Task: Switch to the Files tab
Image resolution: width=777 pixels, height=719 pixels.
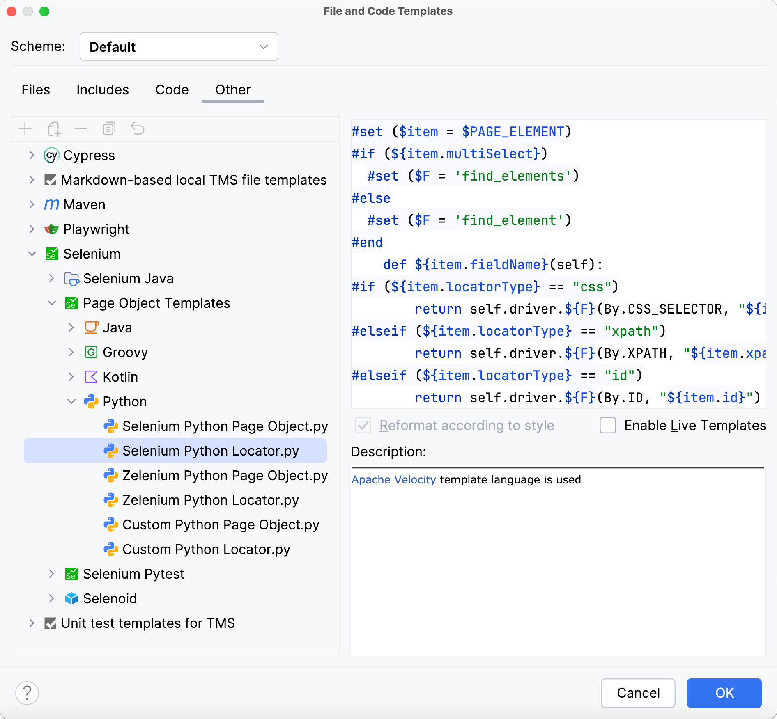Action: (x=35, y=89)
